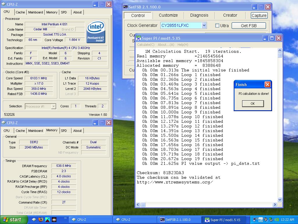Viewport: 298px width, 224px height.
Task: Open Calculate(C) menu in Super PI
Action: click(x=146, y=45)
